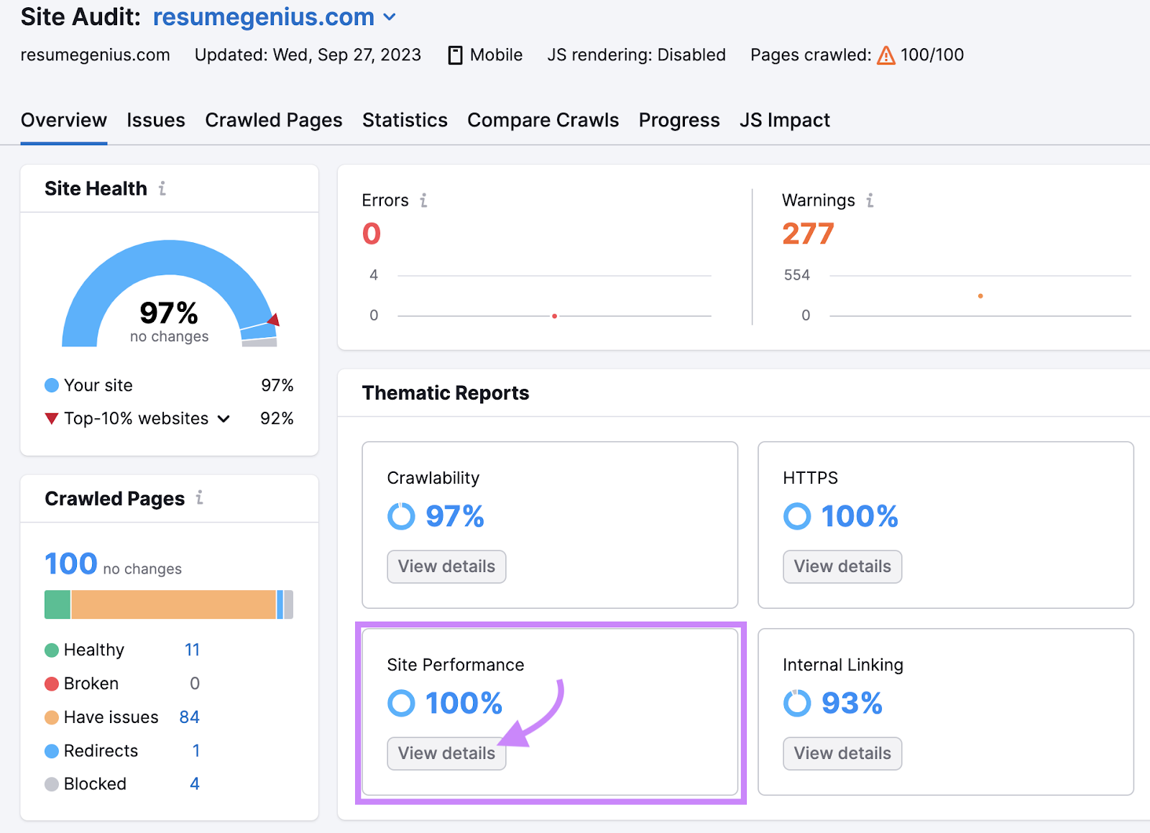Click the blue Redirects legend dot
Screen dimensions: 1150x833
pos(52,751)
